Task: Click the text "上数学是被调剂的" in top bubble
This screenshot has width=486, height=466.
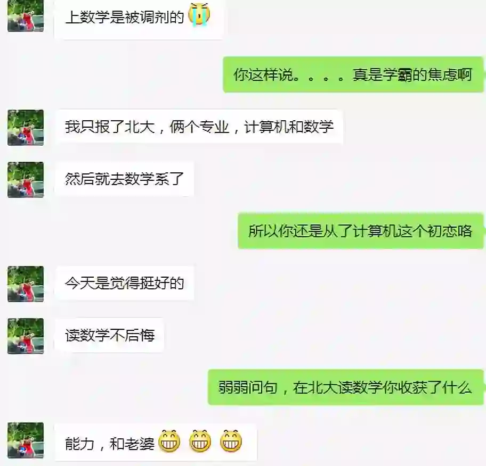Action: (x=125, y=16)
